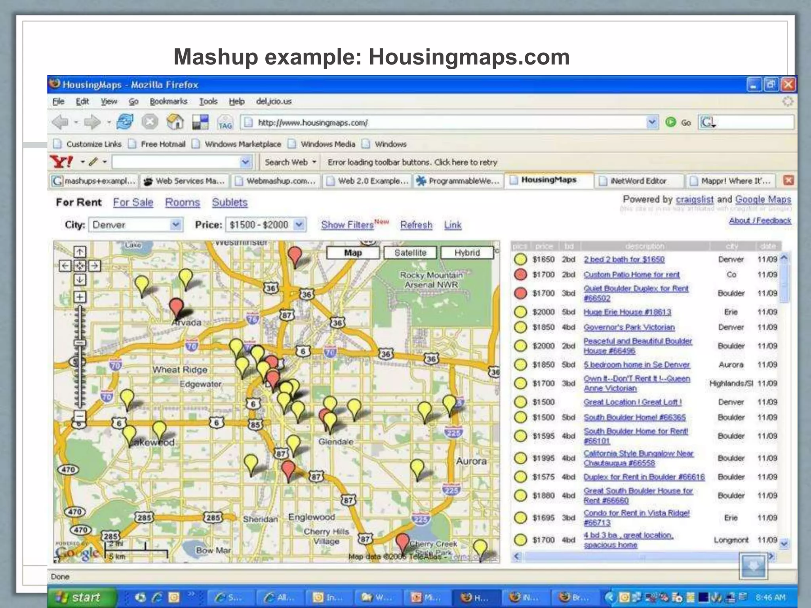Image resolution: width=811 pixels, height=608 pixels.
Task: Switch to the Mappr! Where It'... tab
Action: point(731,181)
